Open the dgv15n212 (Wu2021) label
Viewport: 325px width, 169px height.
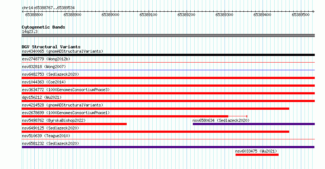click(x=42, y=97)
